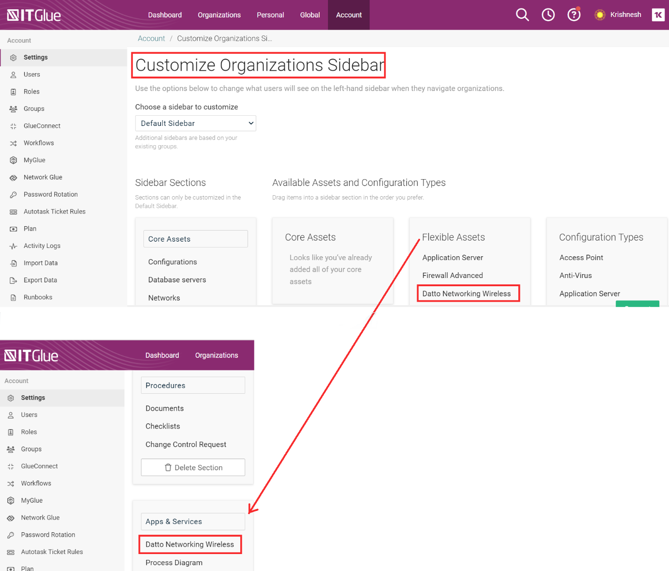Click the Plan money icon in top sidebar
Image resolution: width=669 pixels, height=571 pixels.
(14, 229)
